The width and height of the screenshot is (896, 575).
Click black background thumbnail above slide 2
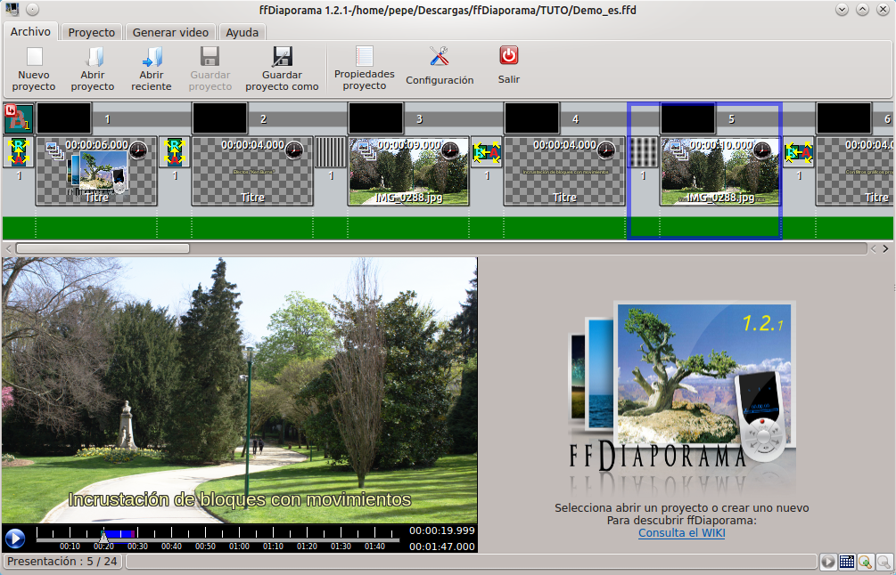220,118
